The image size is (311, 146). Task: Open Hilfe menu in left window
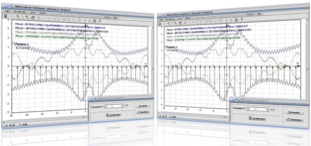click(x=116, y=18)
